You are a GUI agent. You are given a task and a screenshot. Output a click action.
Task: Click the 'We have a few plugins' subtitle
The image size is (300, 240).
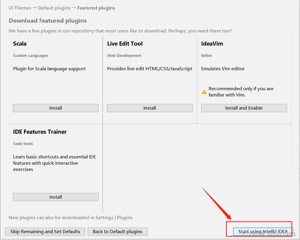tap(120, 31)
